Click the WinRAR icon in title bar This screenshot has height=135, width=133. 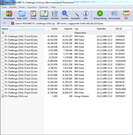pyautogui.click(x=2, y=3)
